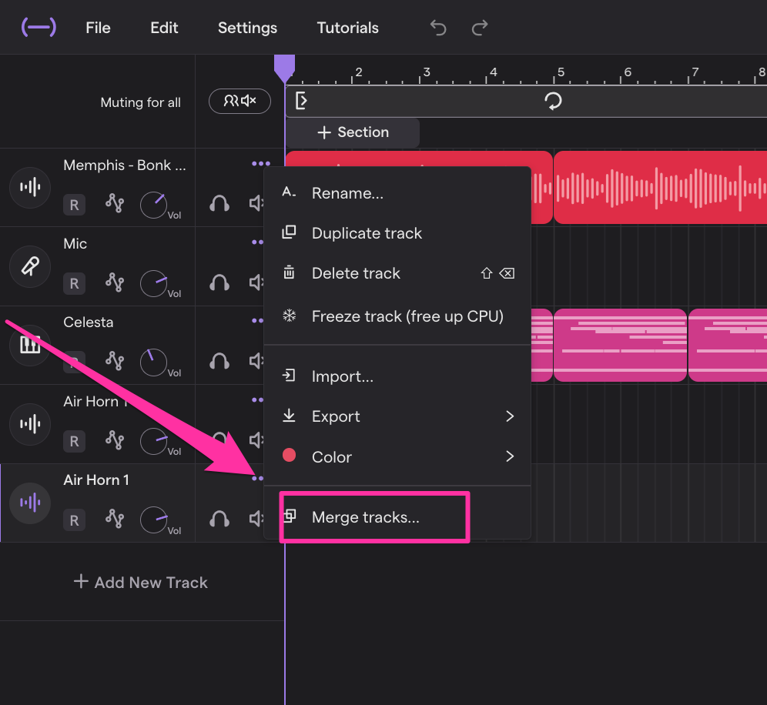This screenshot has height=705, width=767.
Task: Select Freeze track (free up CPU)
Action: click(397, 316)
